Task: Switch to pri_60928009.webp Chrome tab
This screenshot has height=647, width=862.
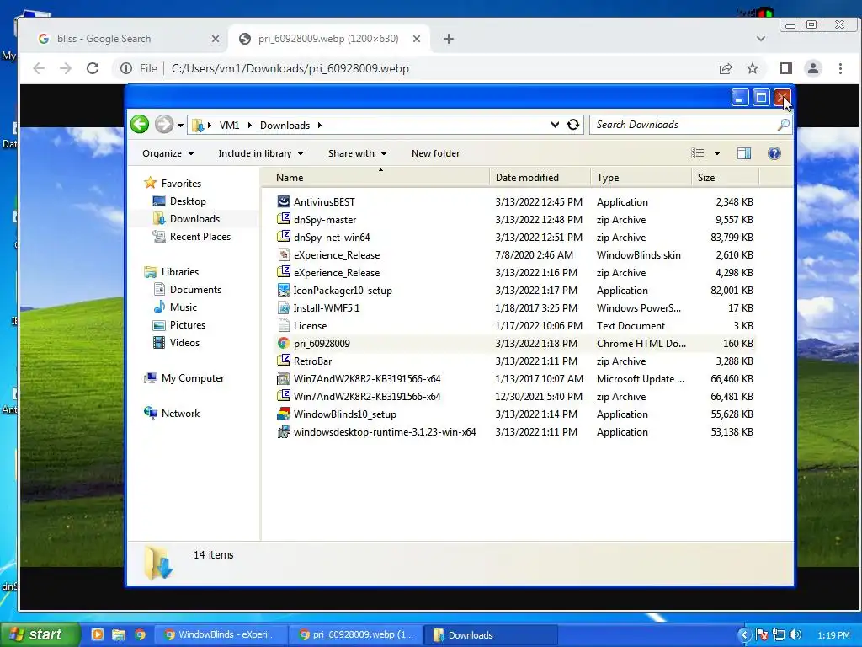Action: [328, 39]
